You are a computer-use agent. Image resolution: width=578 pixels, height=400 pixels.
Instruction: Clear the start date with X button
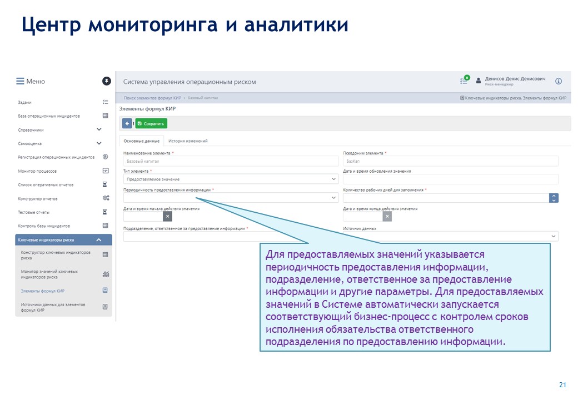tap(167, 216)
